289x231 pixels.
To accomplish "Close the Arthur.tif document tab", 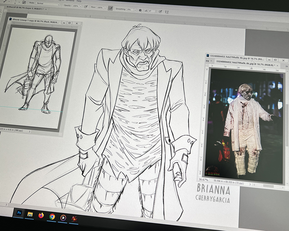I will [46, 10].
